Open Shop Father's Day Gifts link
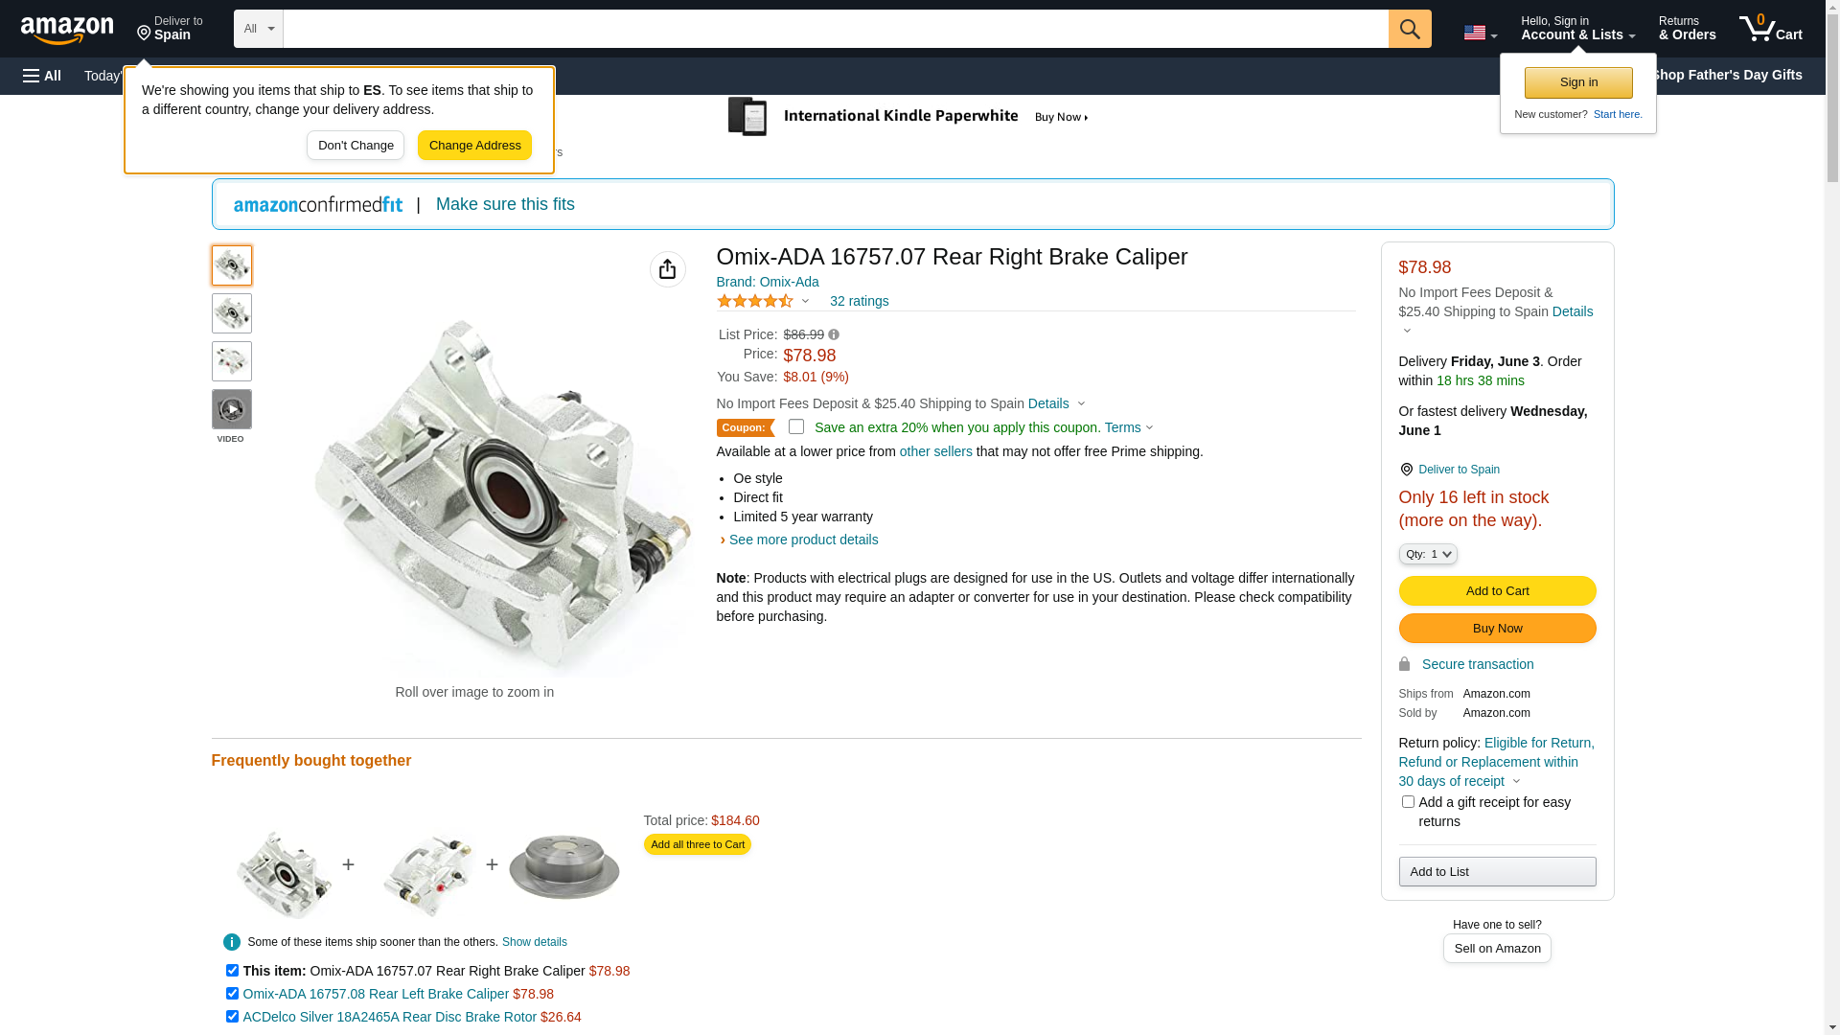 (1725, 75)
